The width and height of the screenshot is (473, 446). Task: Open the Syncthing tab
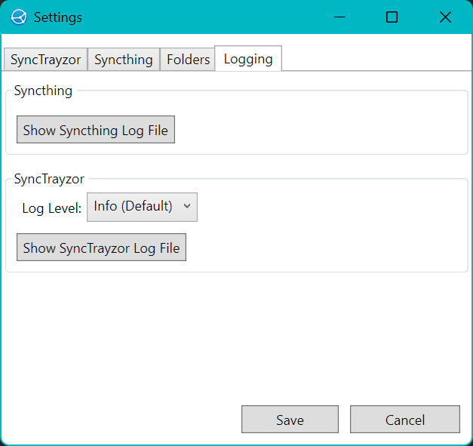coord(124,60)
